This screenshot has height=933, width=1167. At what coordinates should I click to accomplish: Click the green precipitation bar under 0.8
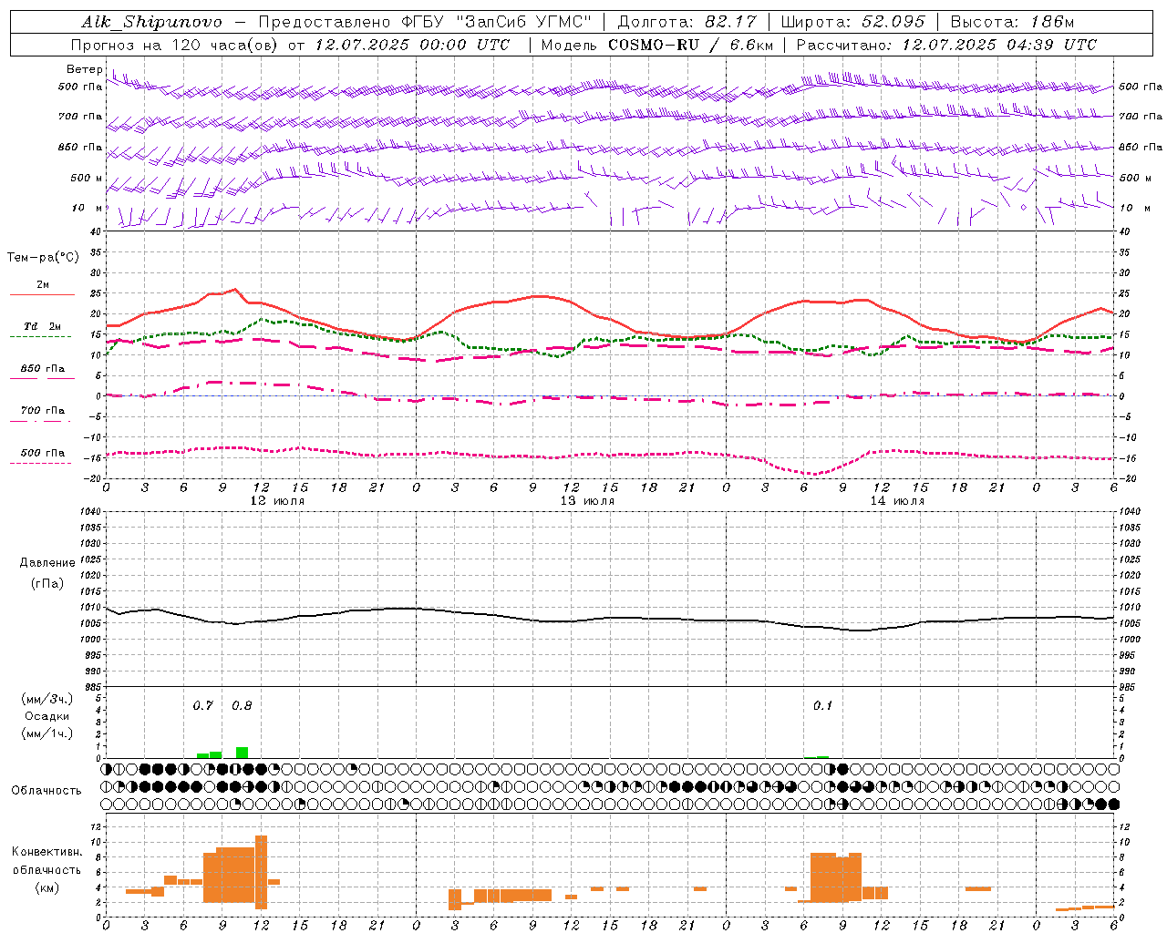click(x=242, y=753)
